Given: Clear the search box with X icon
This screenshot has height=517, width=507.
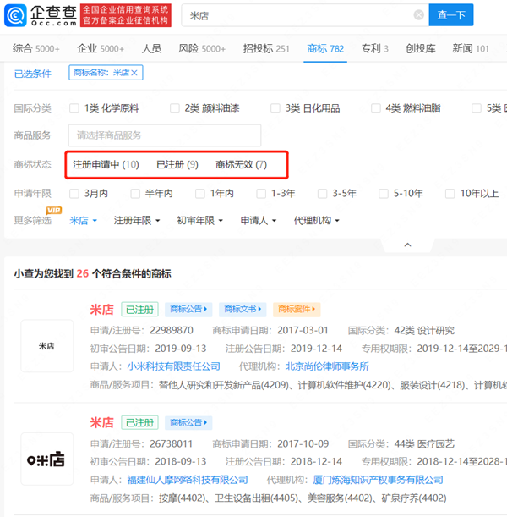Looking at the screenshot, I should pyautogui.click(x=419, y=15).
